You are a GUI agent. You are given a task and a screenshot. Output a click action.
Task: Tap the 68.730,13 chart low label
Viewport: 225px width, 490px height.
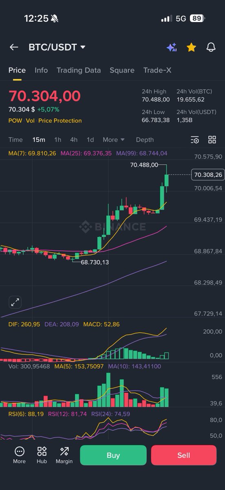pyautogui.click(x=95, y=262)
